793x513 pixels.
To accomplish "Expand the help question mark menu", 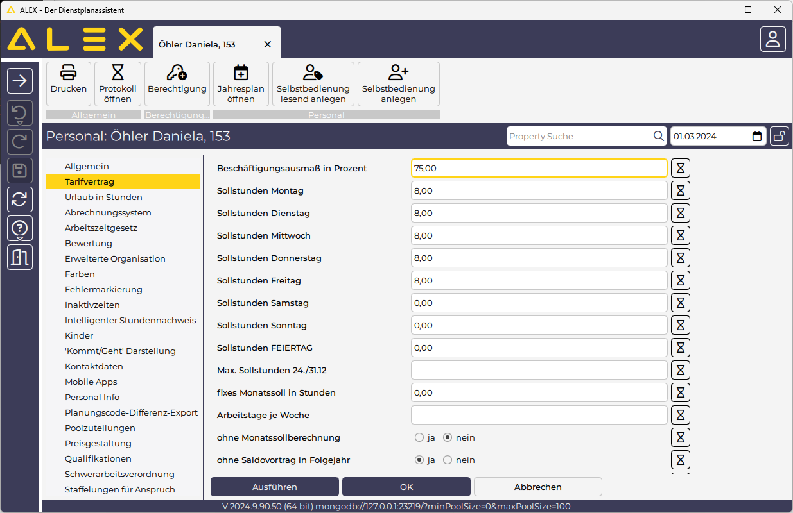I will click(20, 229).
